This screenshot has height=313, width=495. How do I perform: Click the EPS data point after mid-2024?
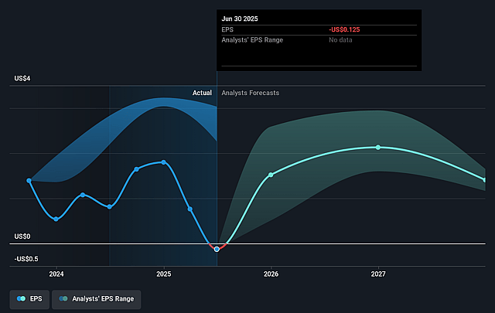(x=136, y=169)
